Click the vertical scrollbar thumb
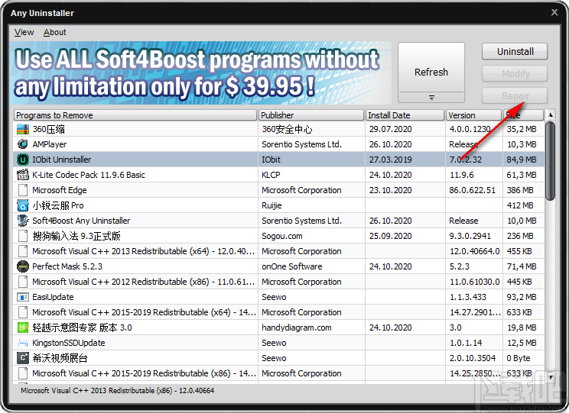Screen dimensions: 569x413 pyautogui.click(x=550, y=161)
